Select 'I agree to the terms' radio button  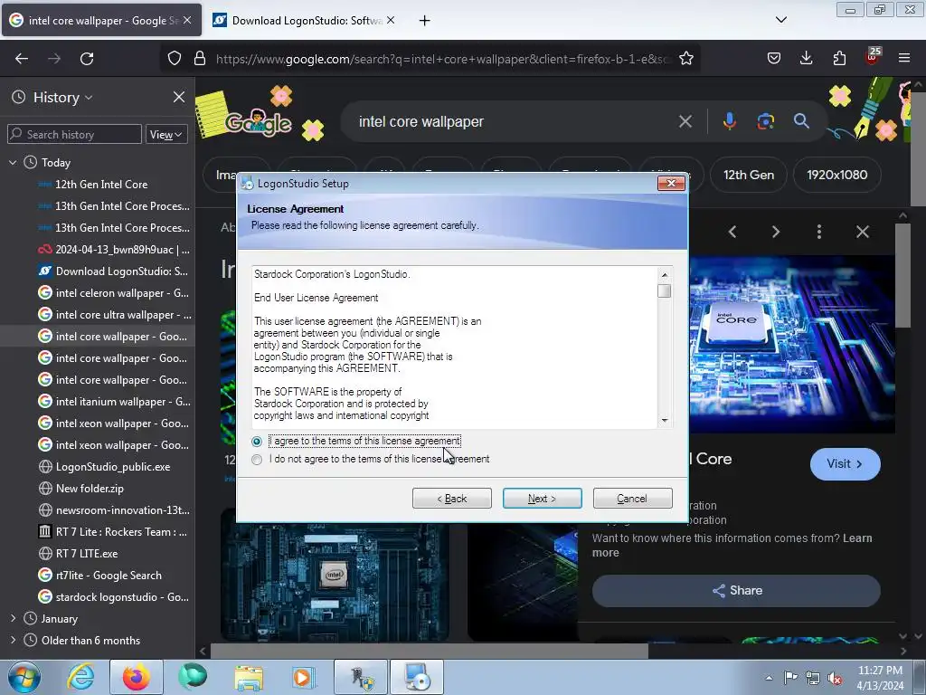pyautogui.click(x=256, y=442)
